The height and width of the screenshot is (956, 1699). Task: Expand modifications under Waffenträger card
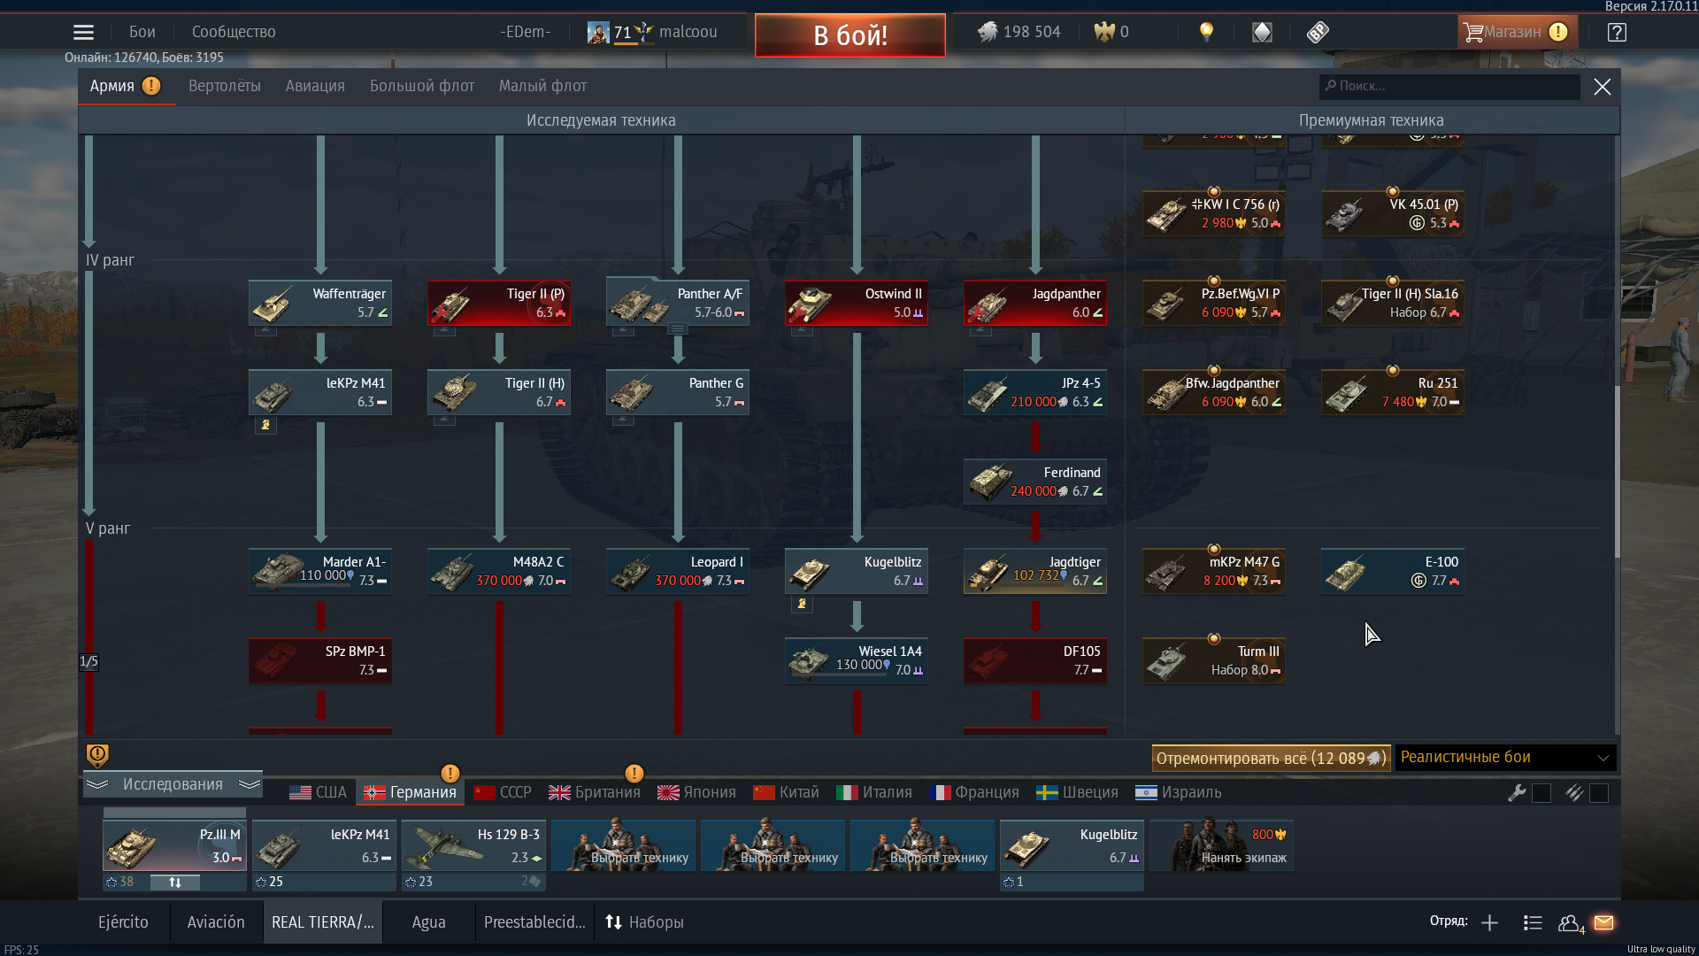265,330
